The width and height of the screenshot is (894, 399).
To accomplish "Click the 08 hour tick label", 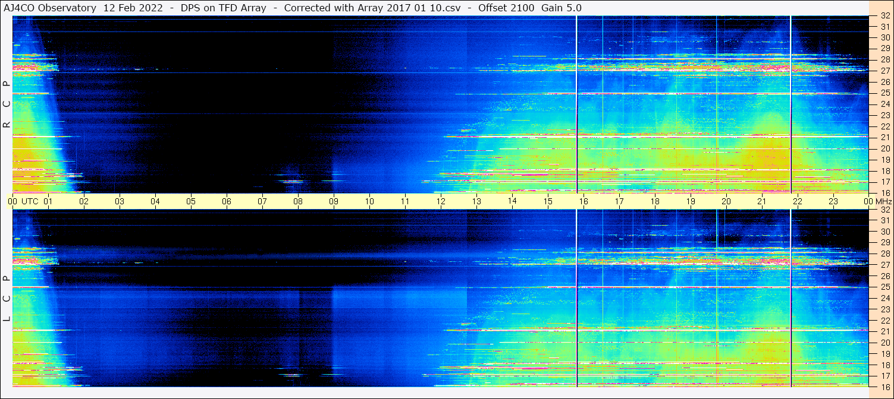I will [298, 201].
